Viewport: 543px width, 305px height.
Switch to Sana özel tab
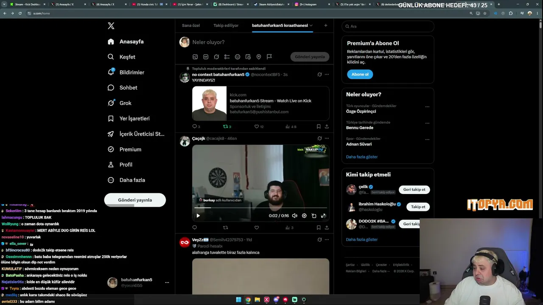[191, 25]
